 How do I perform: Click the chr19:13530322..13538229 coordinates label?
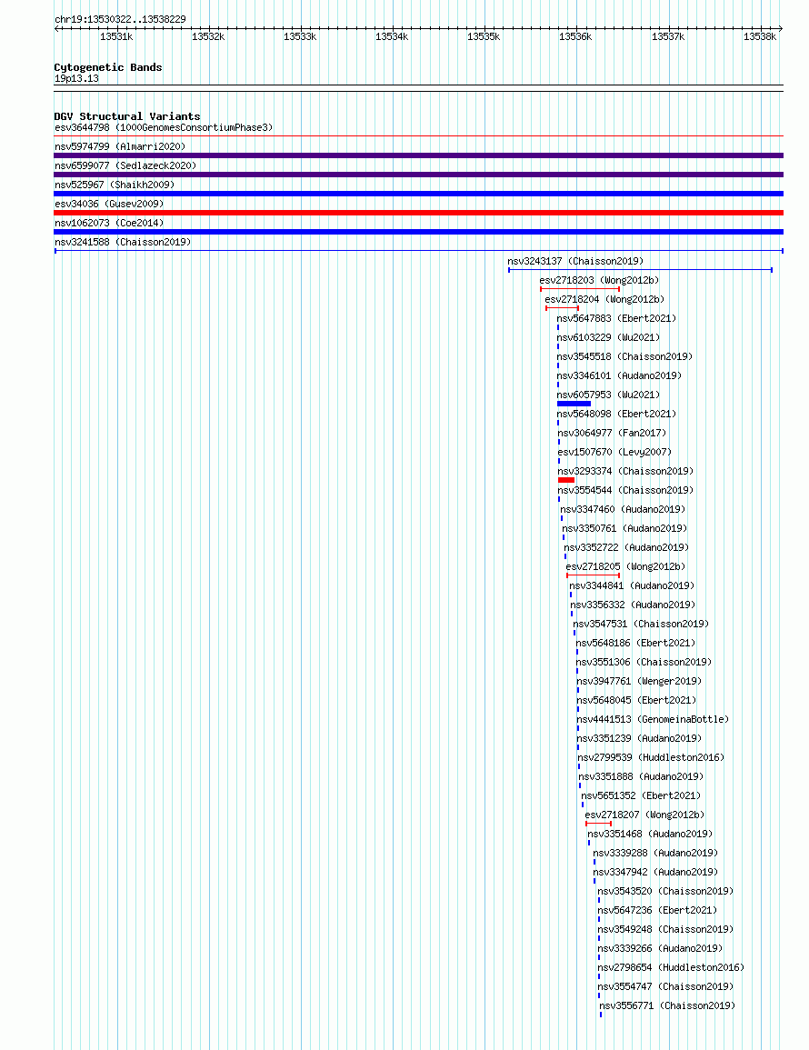point(120,19)
